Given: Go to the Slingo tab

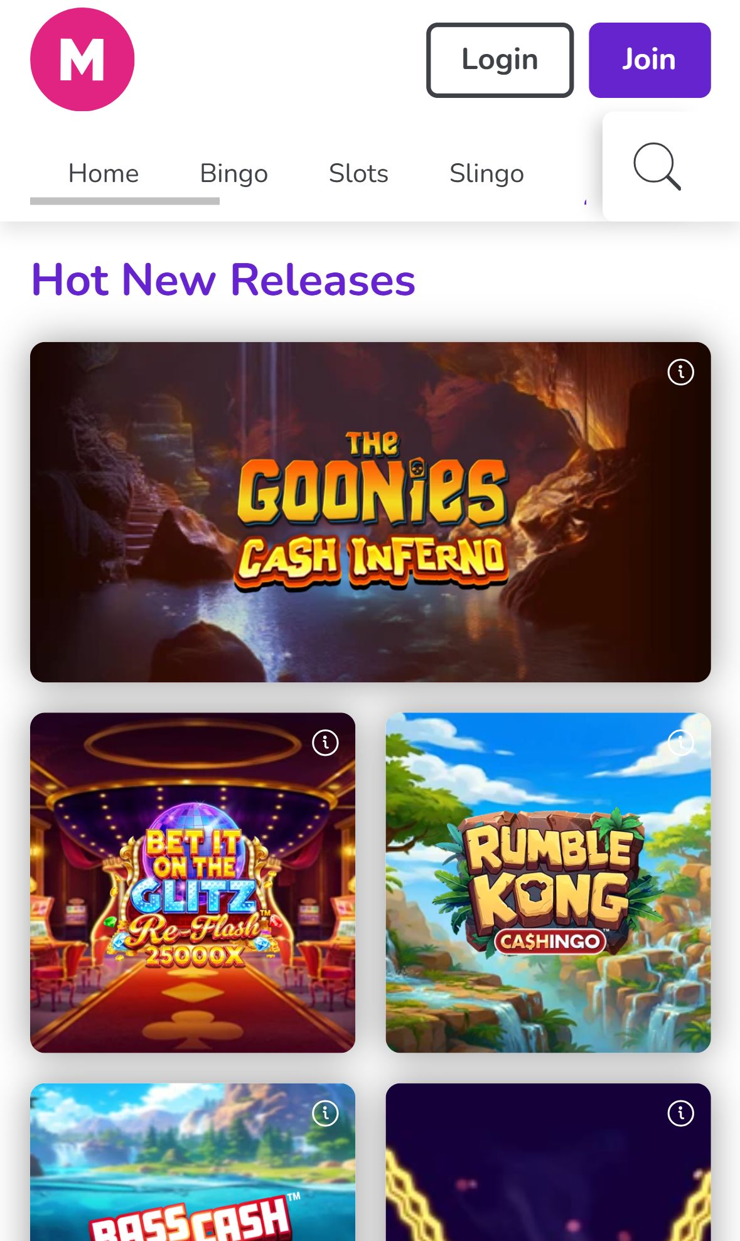Looking at the screenshot, I should [x=486, y=173].
